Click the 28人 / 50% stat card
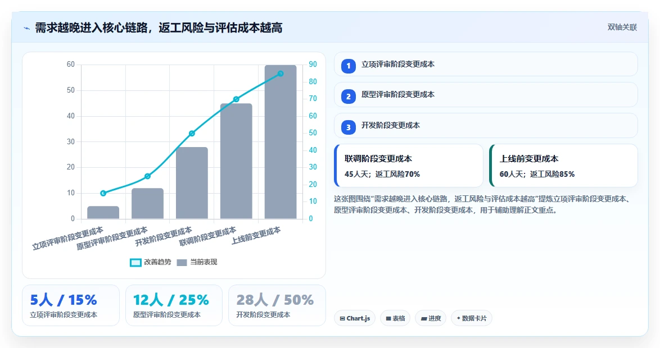Image resolution: width=660 pixels, height=348 pixels. (277, 305)
